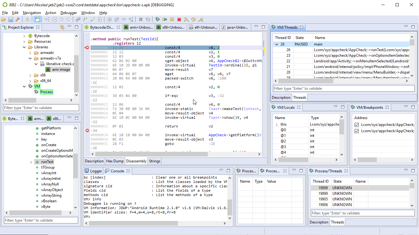Click the X delete toolbar icon

141,20
